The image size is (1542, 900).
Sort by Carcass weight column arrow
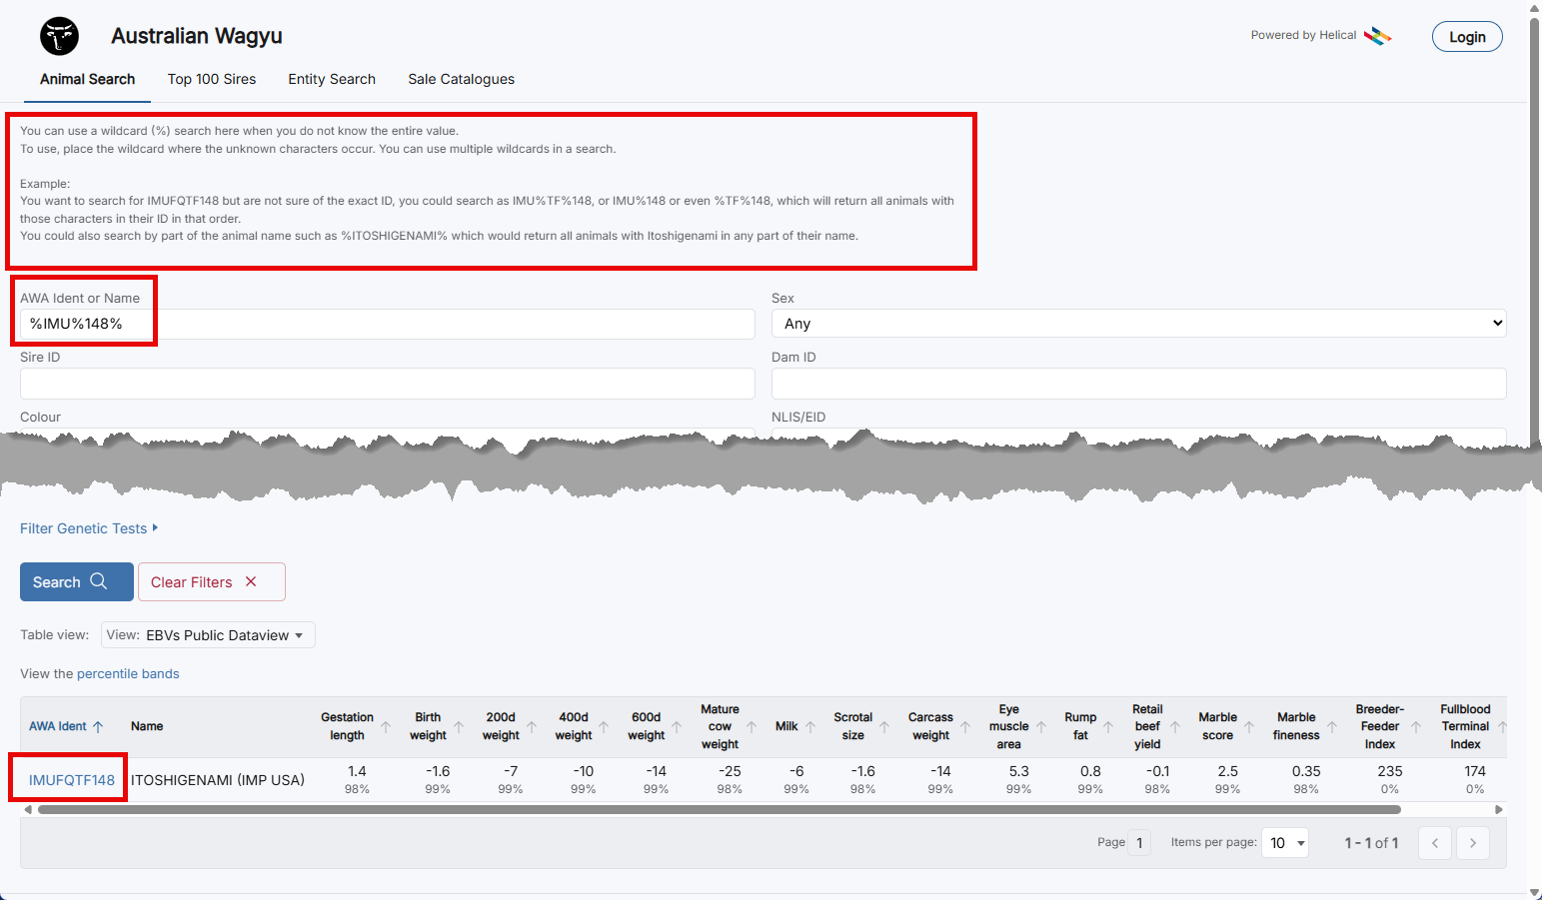(965, 726)
